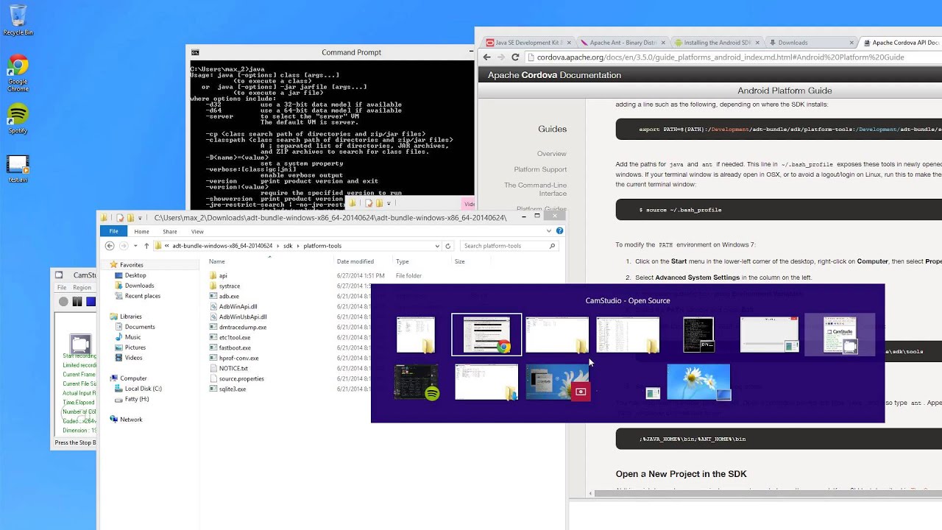Open CamStudio Region menu
This screenshot has height=530, width=942.
[82, 288]
